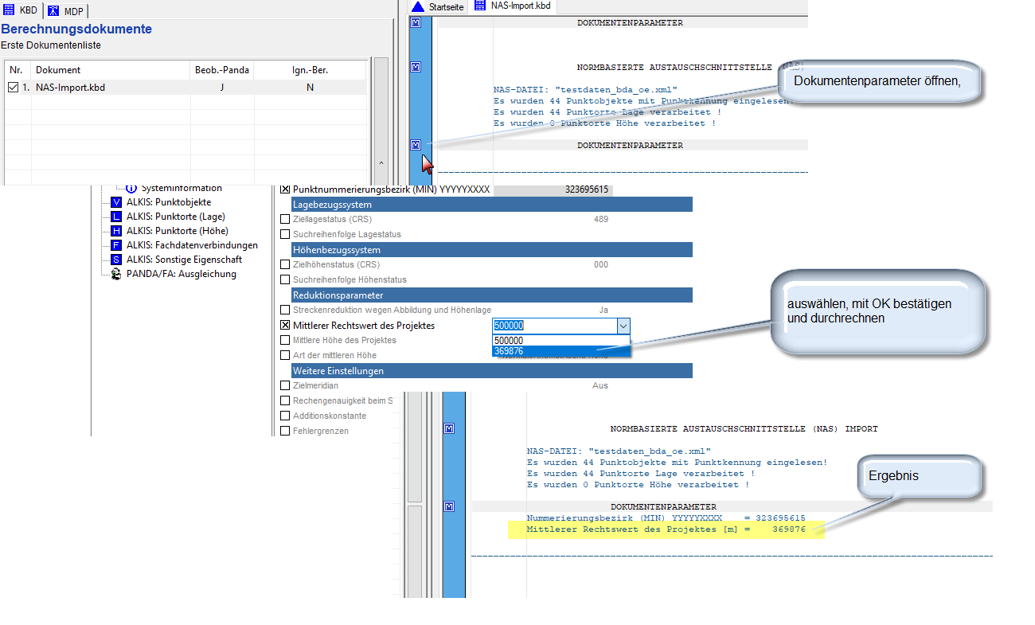The image size is (1035, 625).
Task: Click the Beob.-Panda column header
Action: tap(222, 70)
